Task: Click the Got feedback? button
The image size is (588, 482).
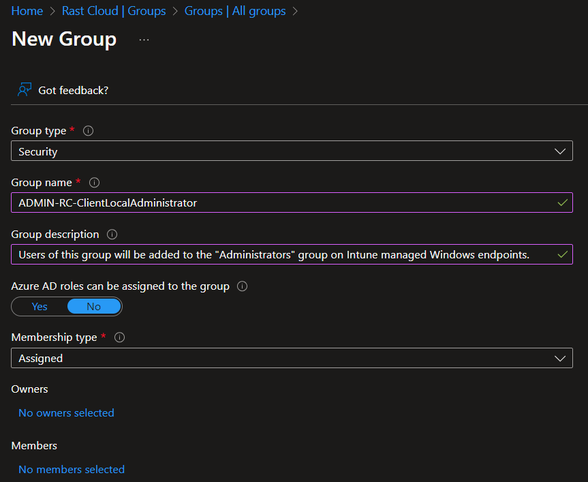Action: point(73,90)
